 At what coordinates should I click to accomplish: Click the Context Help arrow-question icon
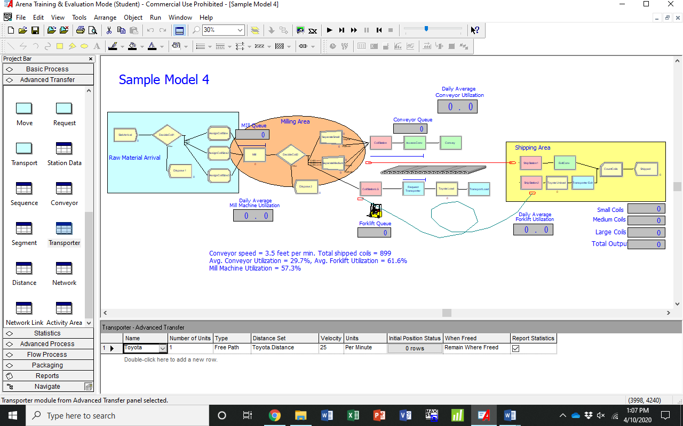pos(475,30)
